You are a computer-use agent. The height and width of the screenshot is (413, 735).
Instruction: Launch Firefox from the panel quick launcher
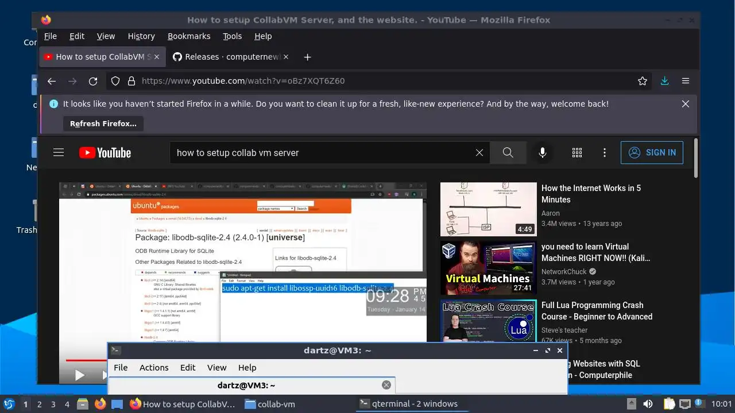pyautogui.click(x=100, y=404)
